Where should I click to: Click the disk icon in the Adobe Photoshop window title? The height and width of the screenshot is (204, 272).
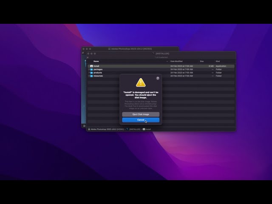(109, 49)
